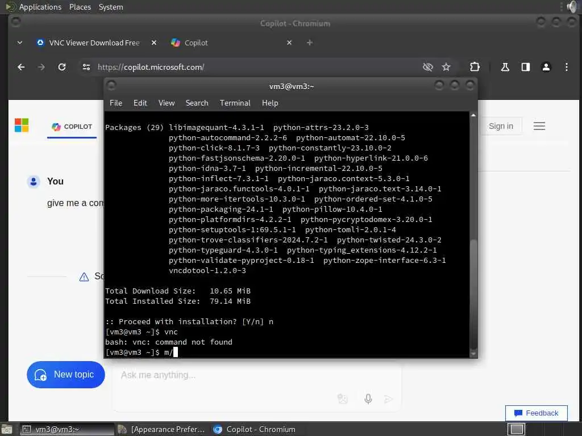Viewport: 582px width, 436px height.
Task: Switch to Appearance Preferences taskbar button
Action: (x=161, y=429)
